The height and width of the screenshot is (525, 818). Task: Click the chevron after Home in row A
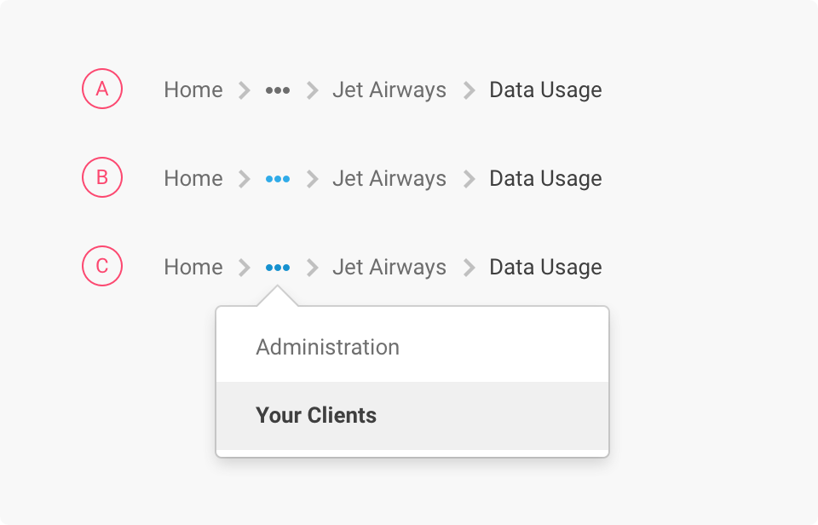point(245,90)
